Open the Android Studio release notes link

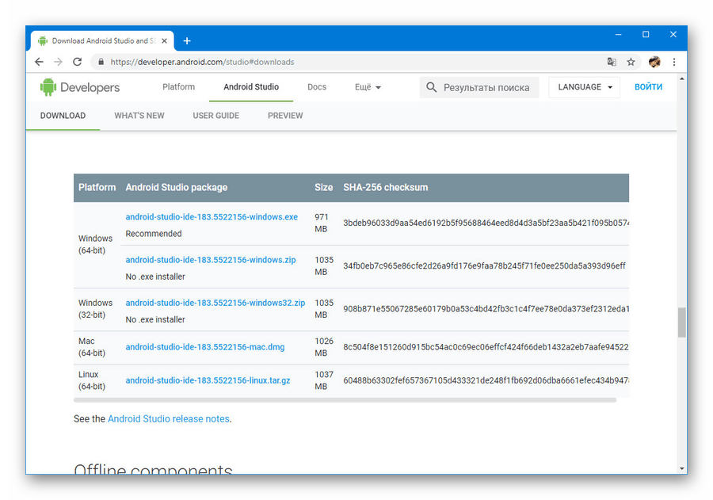coord(169,418)
